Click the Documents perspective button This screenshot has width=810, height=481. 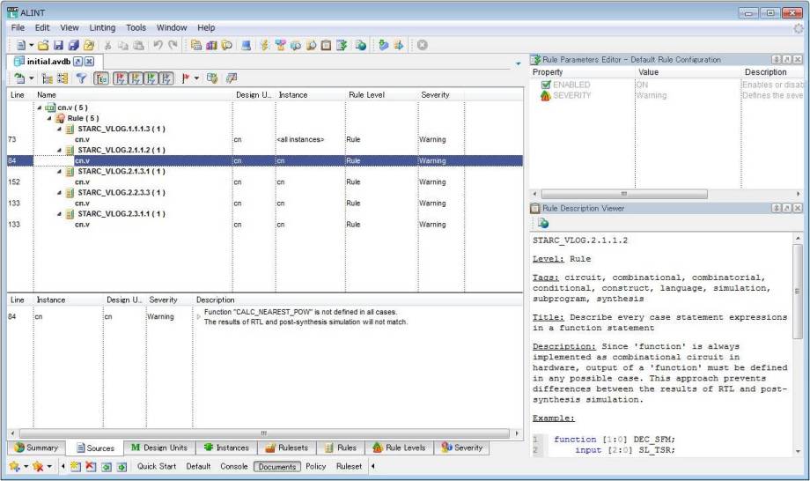(x=277, y=467)
